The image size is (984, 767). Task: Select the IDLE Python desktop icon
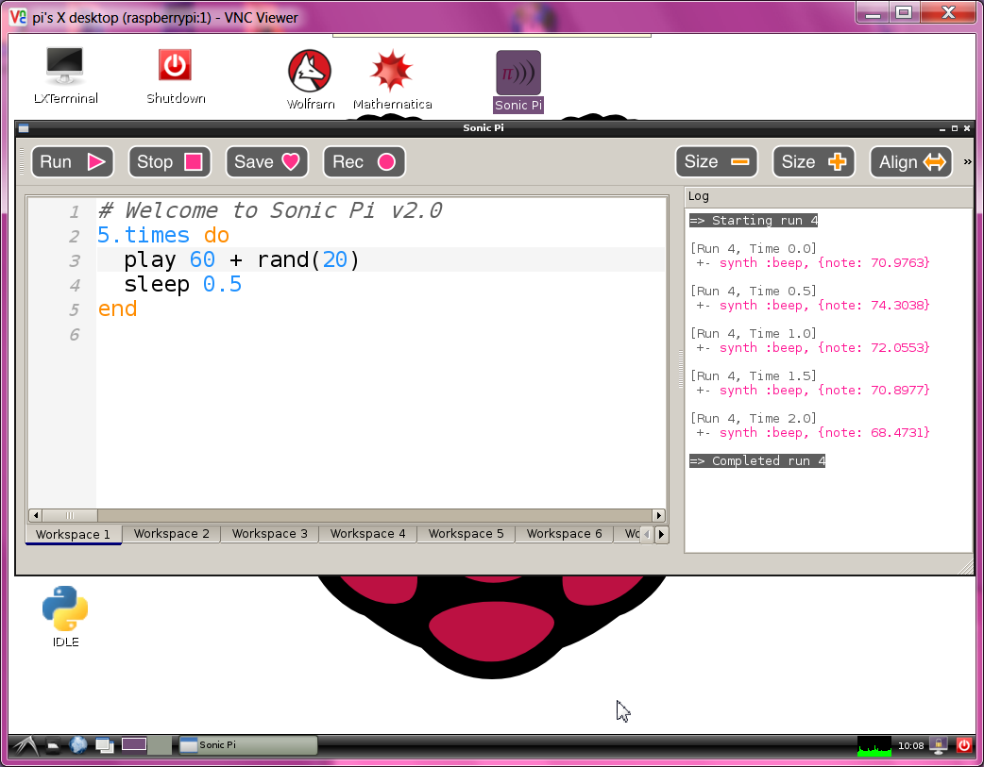[x=65, y=617]
